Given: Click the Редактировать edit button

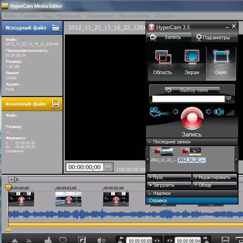Looking at the screenshot, I should (x=215, y=177).
